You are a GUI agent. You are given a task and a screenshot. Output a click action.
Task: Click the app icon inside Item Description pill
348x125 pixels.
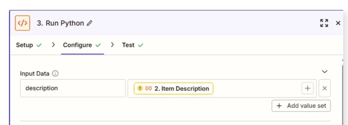[x=149, y=89]
